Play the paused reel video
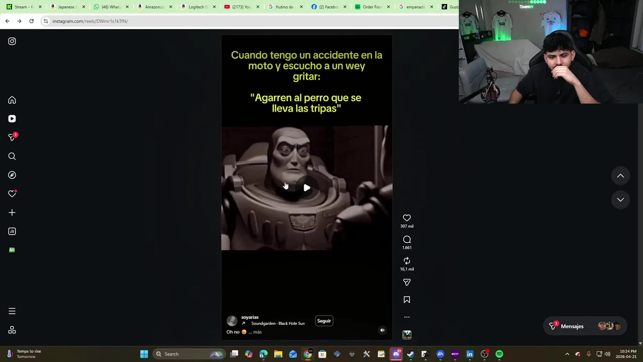Image resolution: width=643 pixels, height=362 pixels. coord(307,188)
